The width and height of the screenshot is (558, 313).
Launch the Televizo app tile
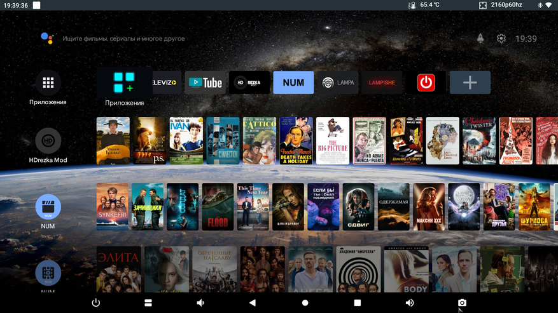167,83
